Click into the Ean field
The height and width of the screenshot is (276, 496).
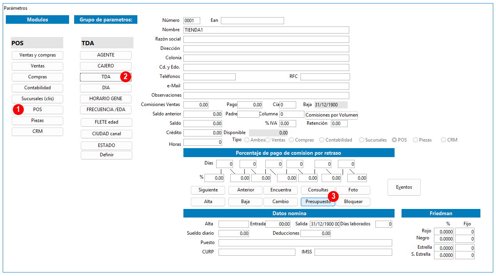tap(252, 21)
